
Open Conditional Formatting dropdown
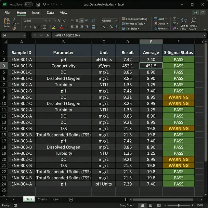(x=136, y=19)
